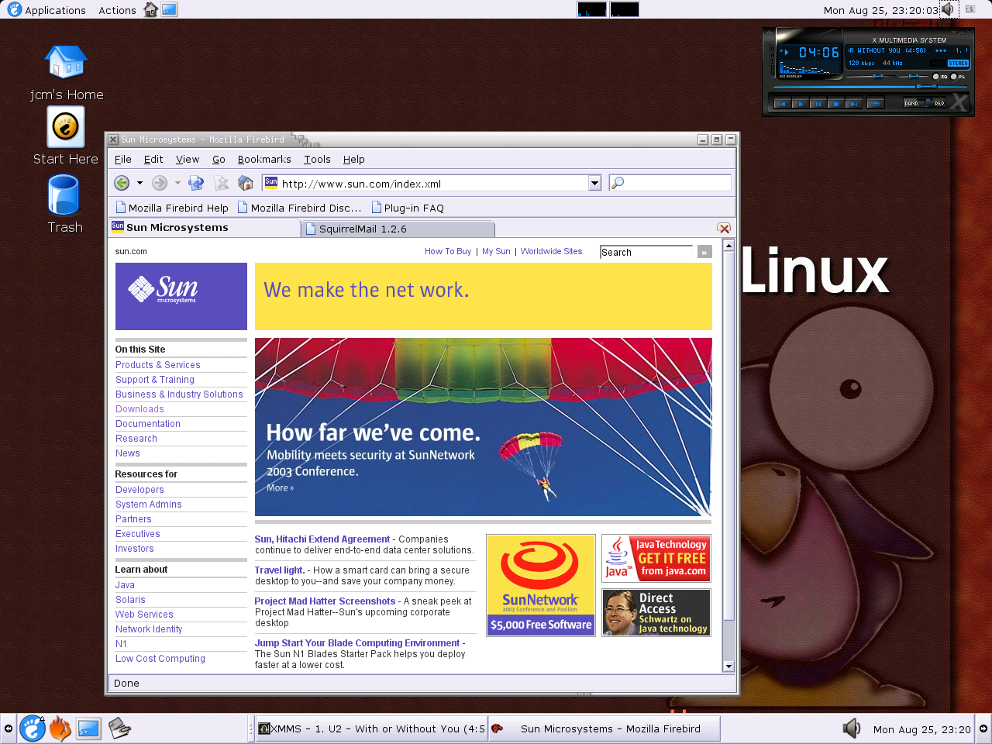Click the How To Buy link

tap(448, 251)
